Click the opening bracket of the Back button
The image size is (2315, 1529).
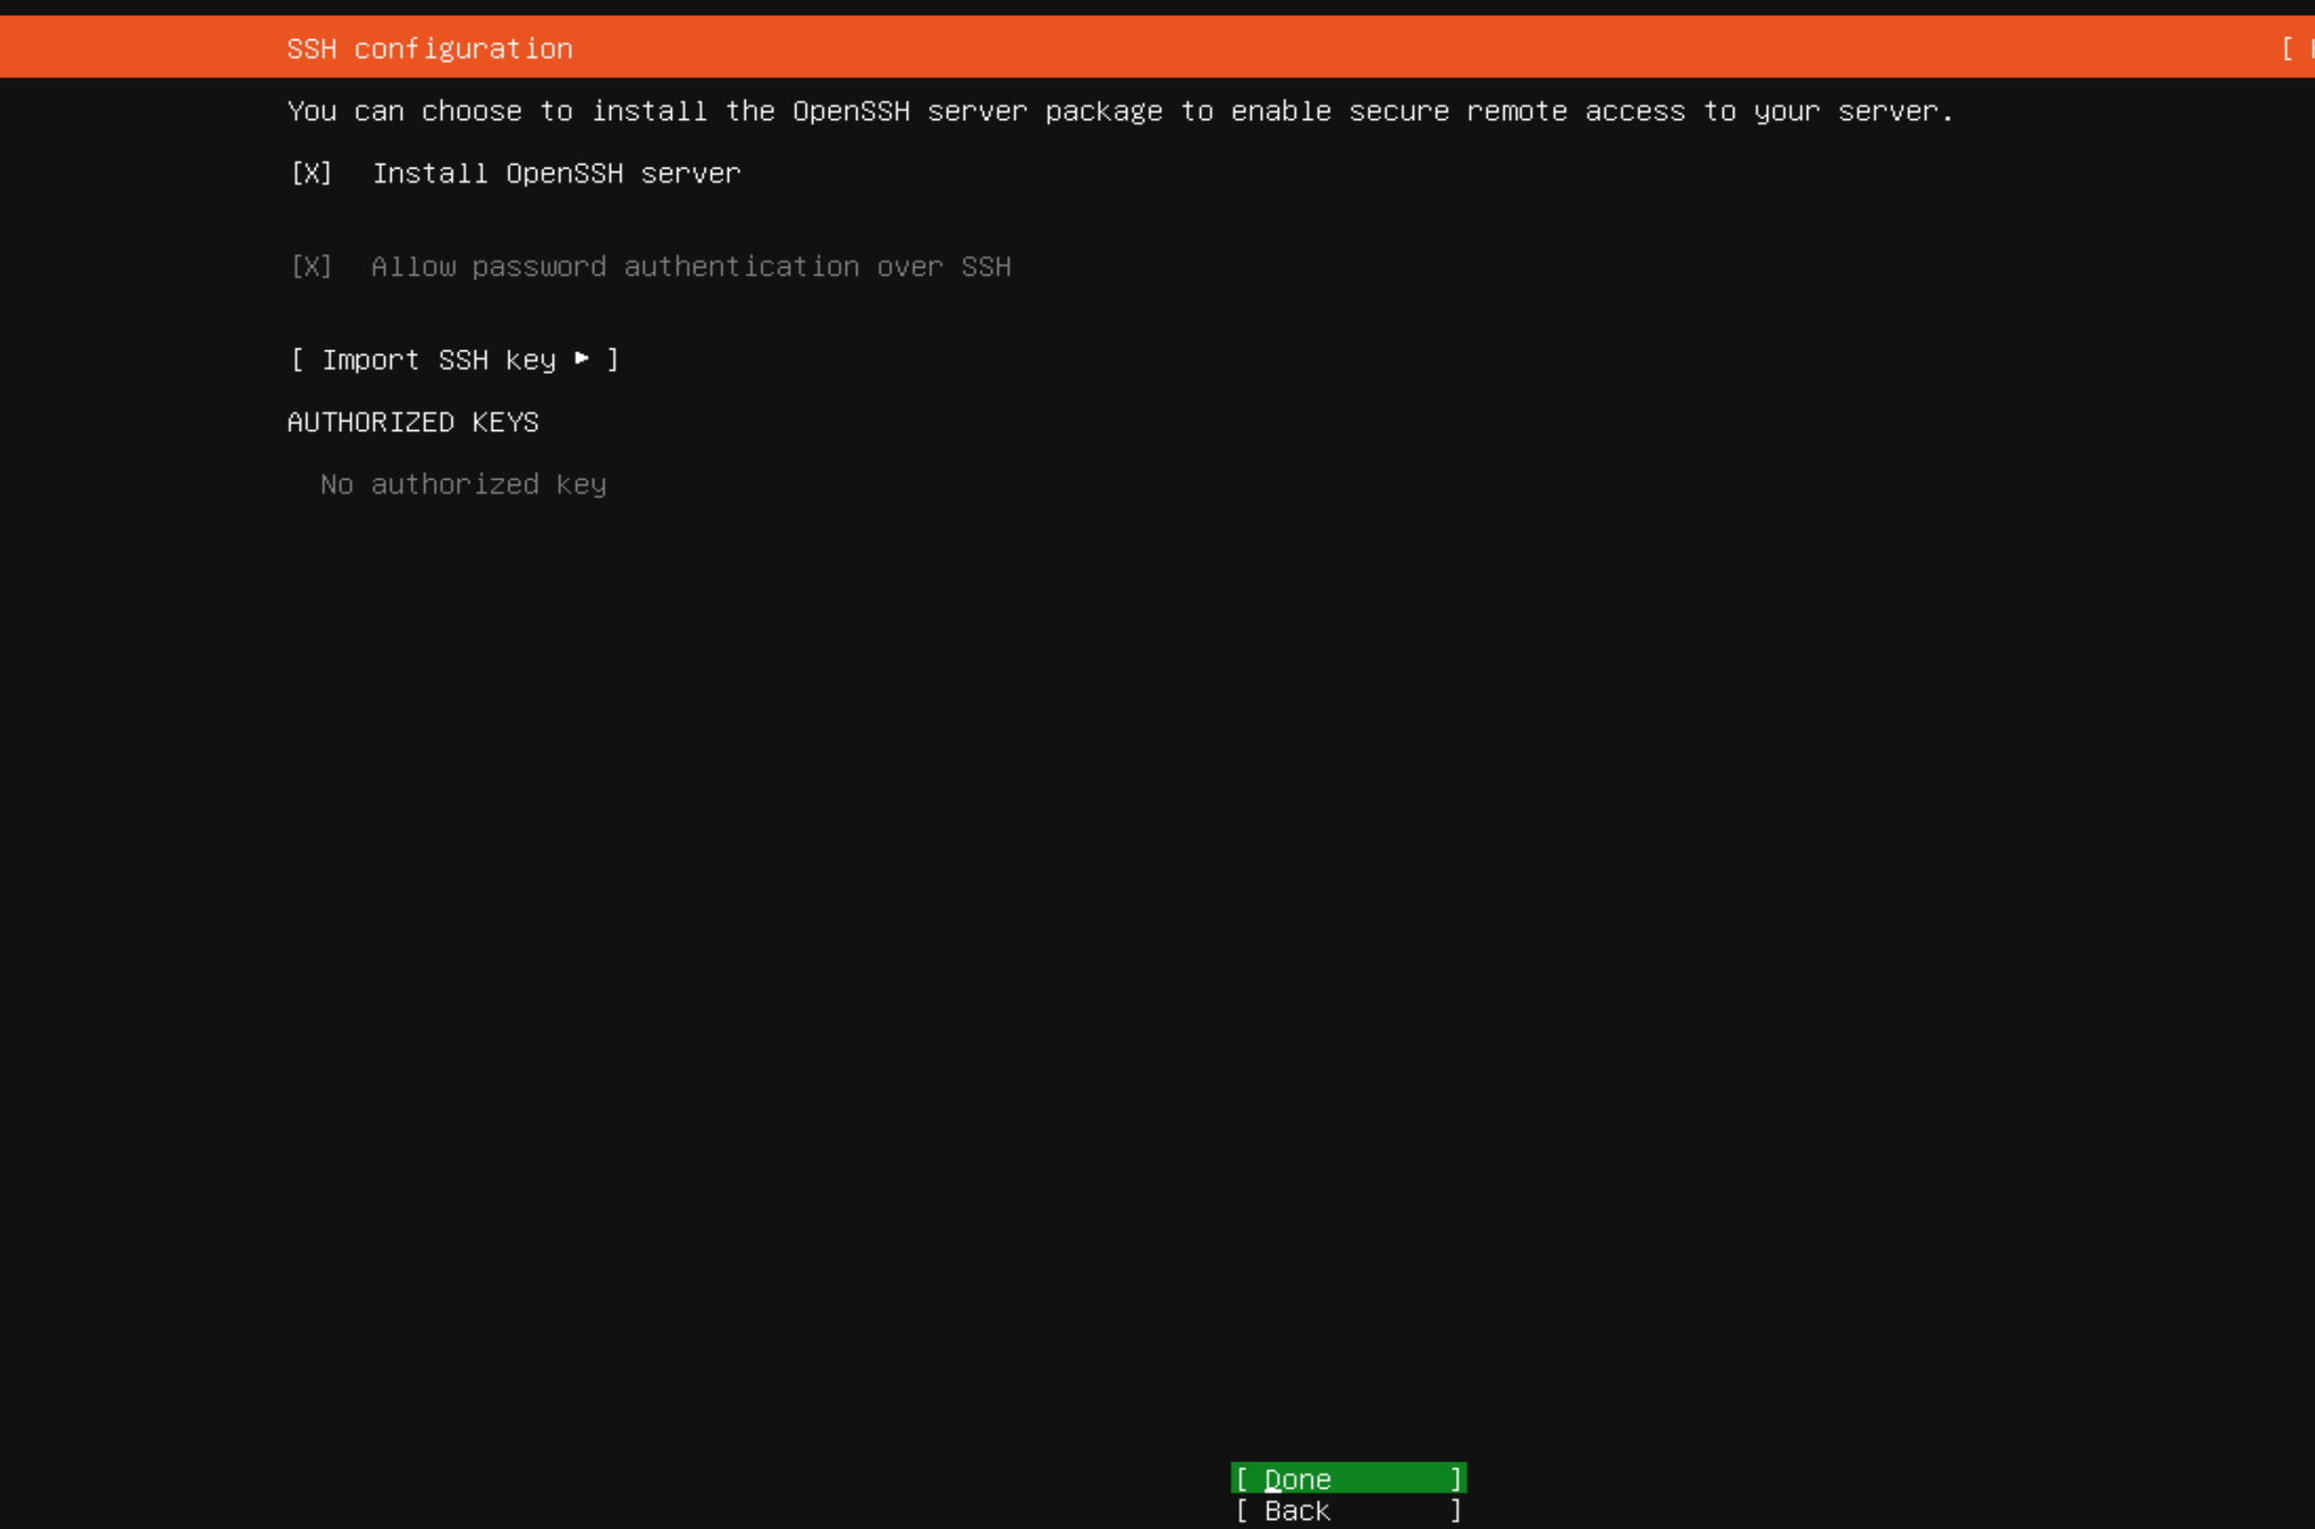pos(1241,1510)
